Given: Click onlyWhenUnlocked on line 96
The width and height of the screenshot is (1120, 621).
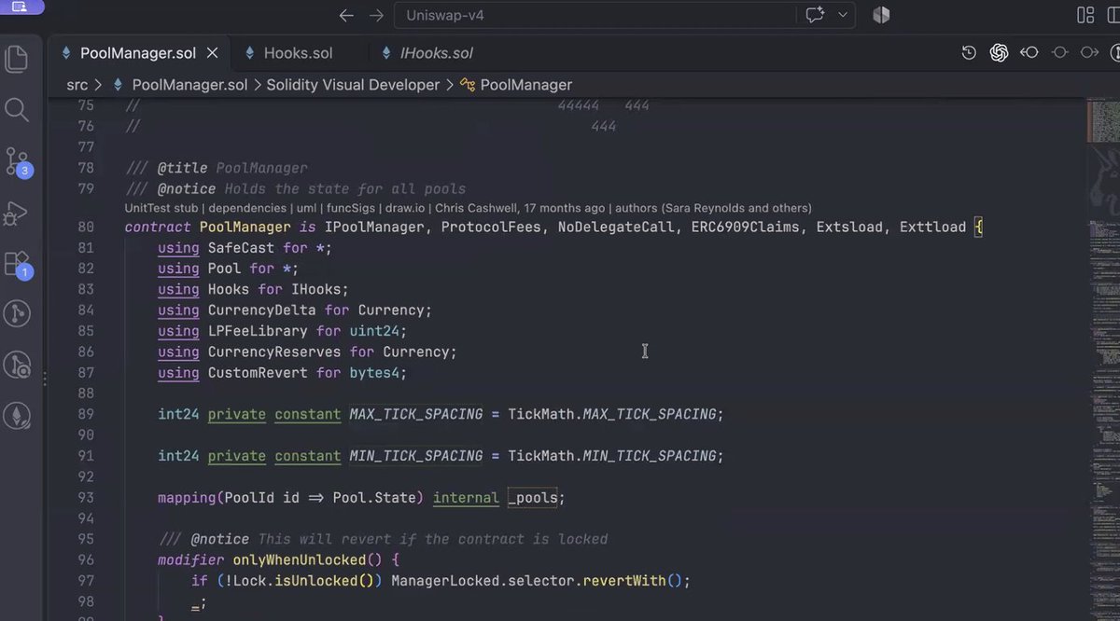Looking at the screenshot, I should (x=299, y=560).
